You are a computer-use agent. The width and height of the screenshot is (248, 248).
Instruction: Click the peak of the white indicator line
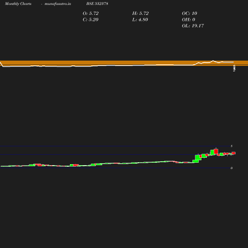click(x=213, y=61)
